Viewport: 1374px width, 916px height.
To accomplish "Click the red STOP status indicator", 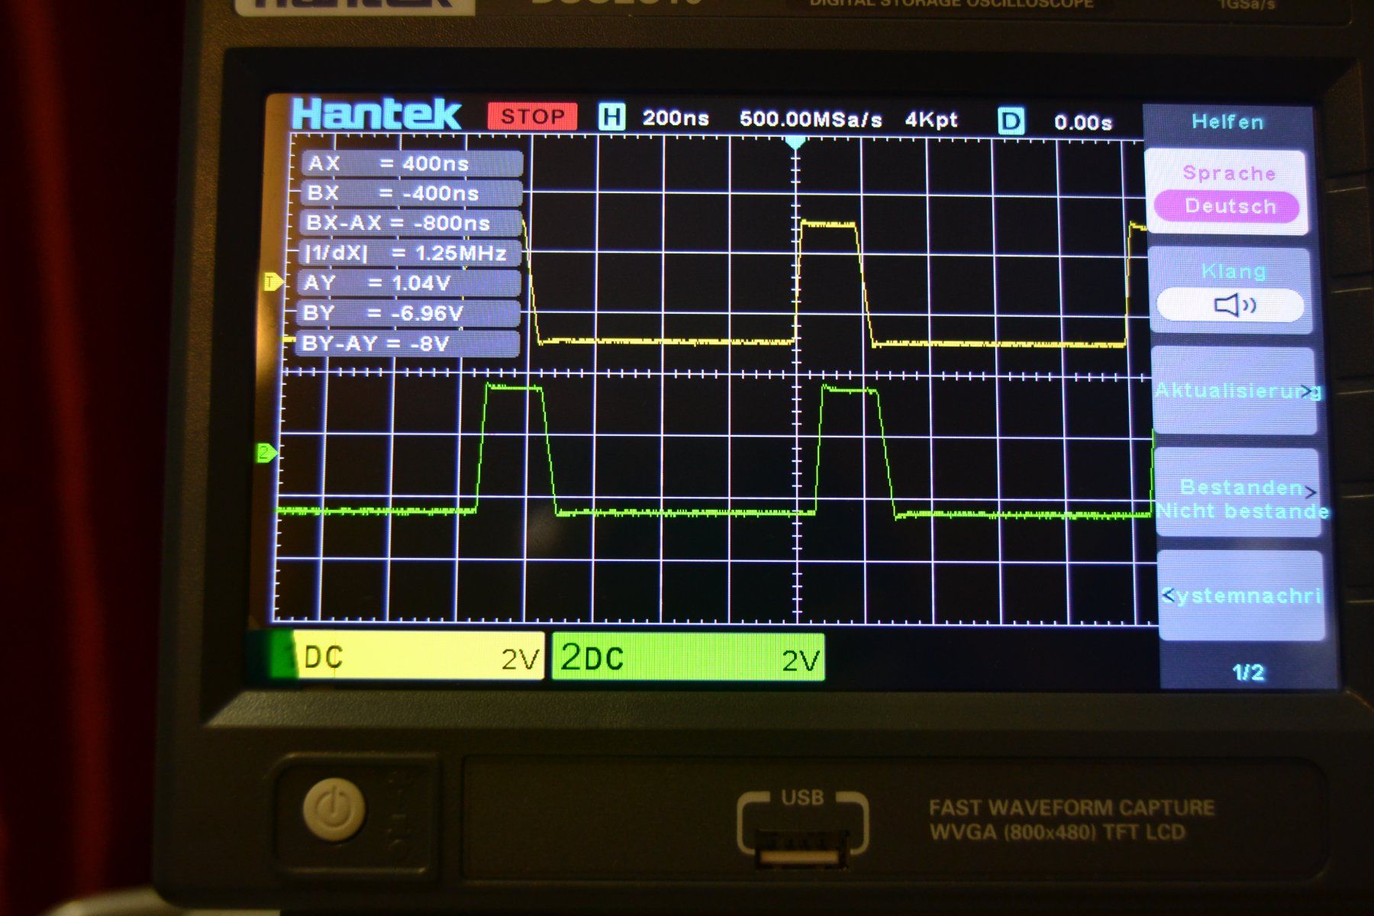I will coord(532,116).
